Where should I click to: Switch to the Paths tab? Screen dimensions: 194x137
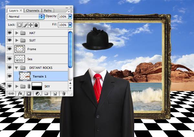click(48, 11)
